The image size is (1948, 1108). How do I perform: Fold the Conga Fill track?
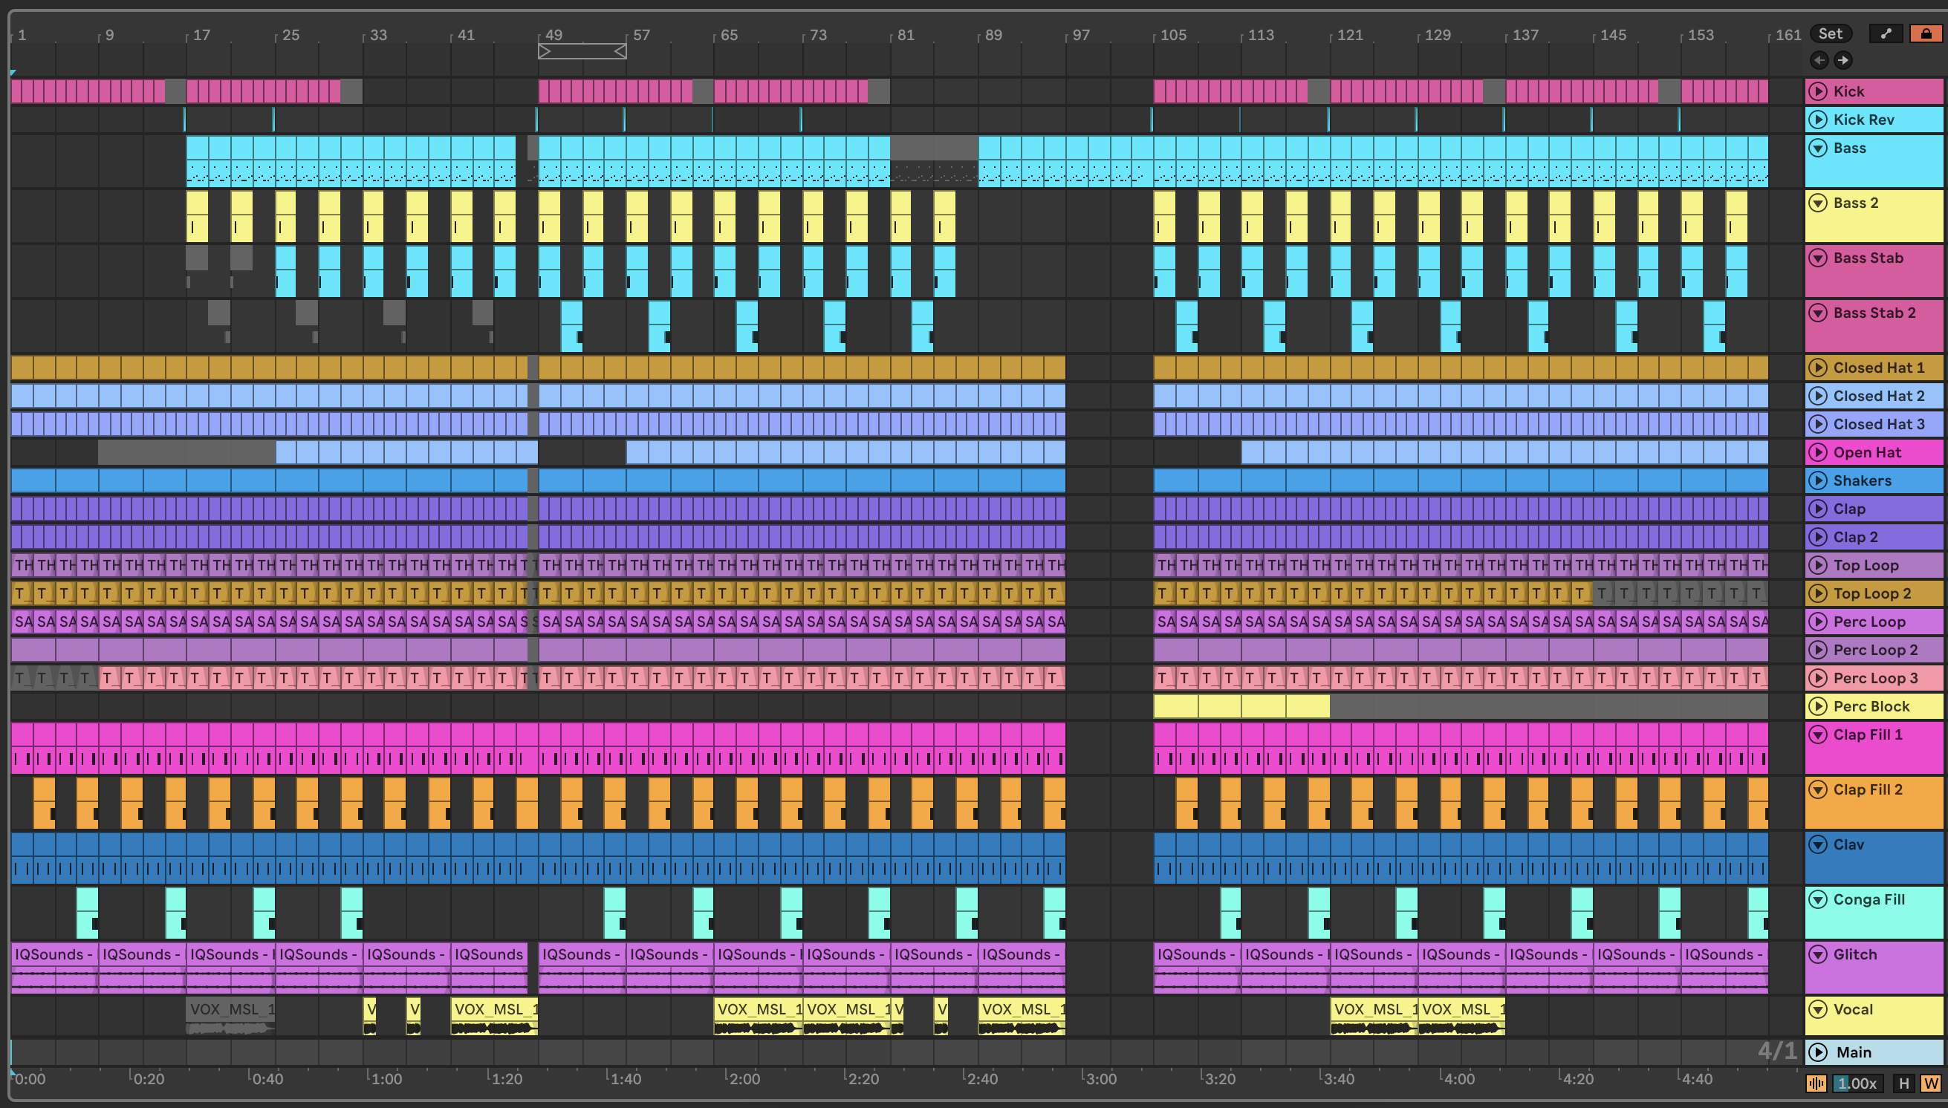(x=1818, y=899)
